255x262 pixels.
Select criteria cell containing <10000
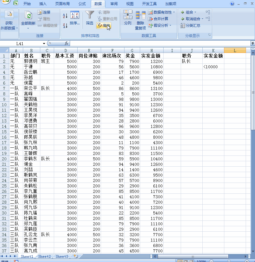[213, 67]
